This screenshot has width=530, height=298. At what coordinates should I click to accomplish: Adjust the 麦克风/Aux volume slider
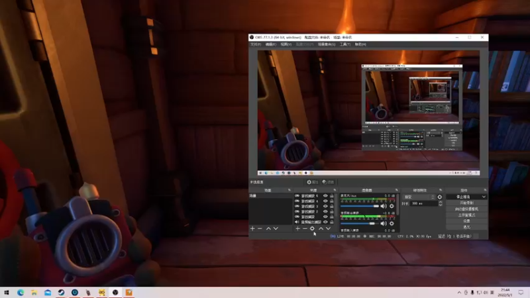click(x=360, y=206)
